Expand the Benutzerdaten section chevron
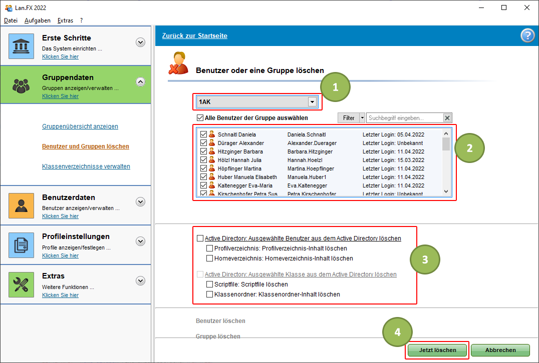This screenshot has height=363, width=539. 140,201
